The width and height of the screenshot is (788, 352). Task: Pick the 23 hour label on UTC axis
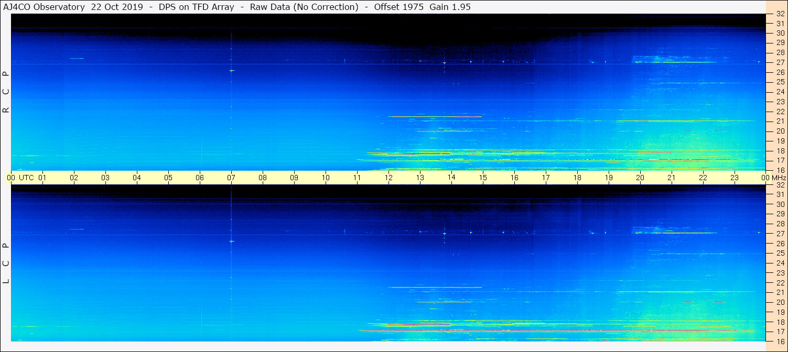click(735, 178)
